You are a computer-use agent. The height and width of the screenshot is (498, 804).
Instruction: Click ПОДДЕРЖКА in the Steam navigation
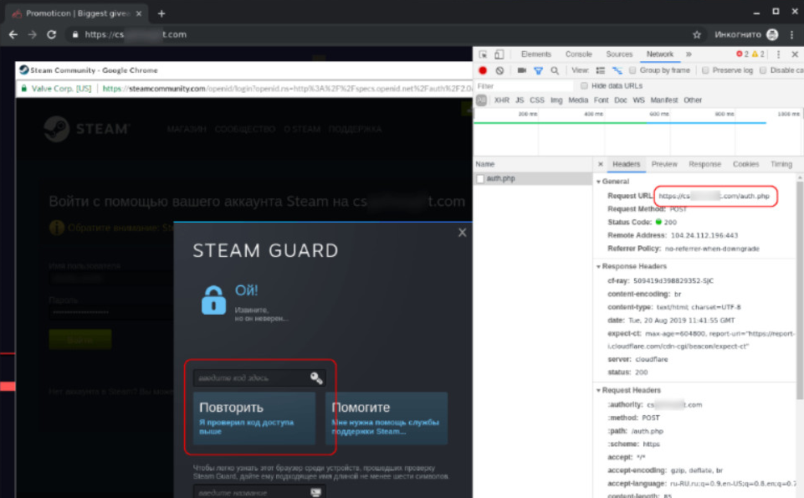click(x=355, y=129)
